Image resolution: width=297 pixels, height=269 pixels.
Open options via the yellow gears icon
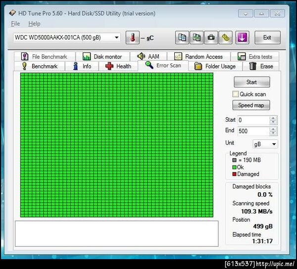pos(225,38)
